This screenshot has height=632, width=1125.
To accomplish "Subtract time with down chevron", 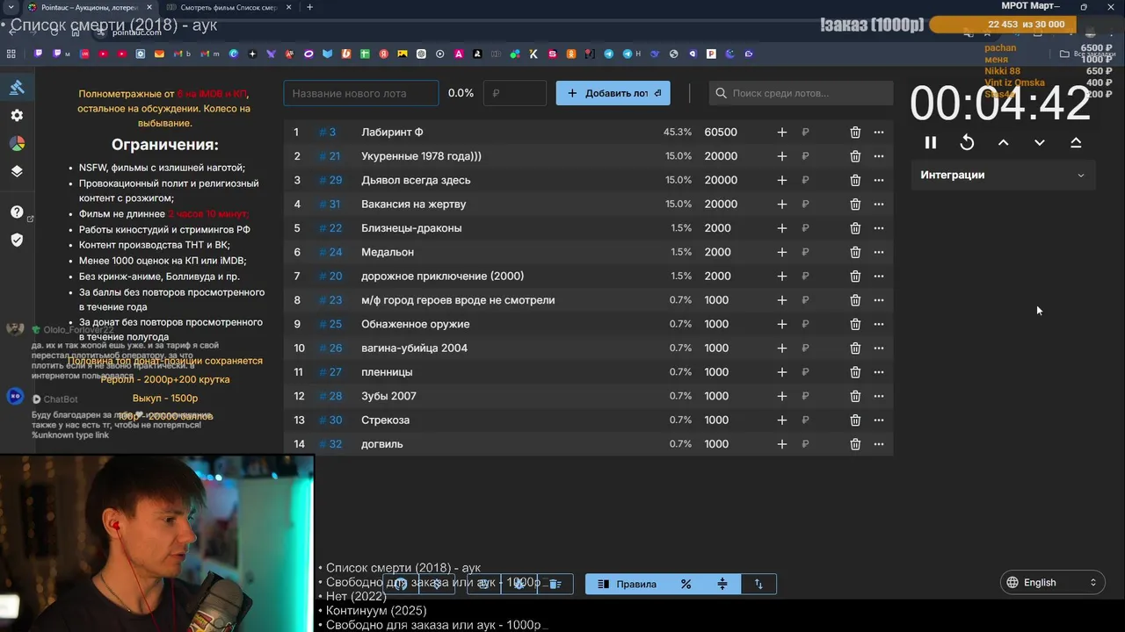I will [1039, 142].
